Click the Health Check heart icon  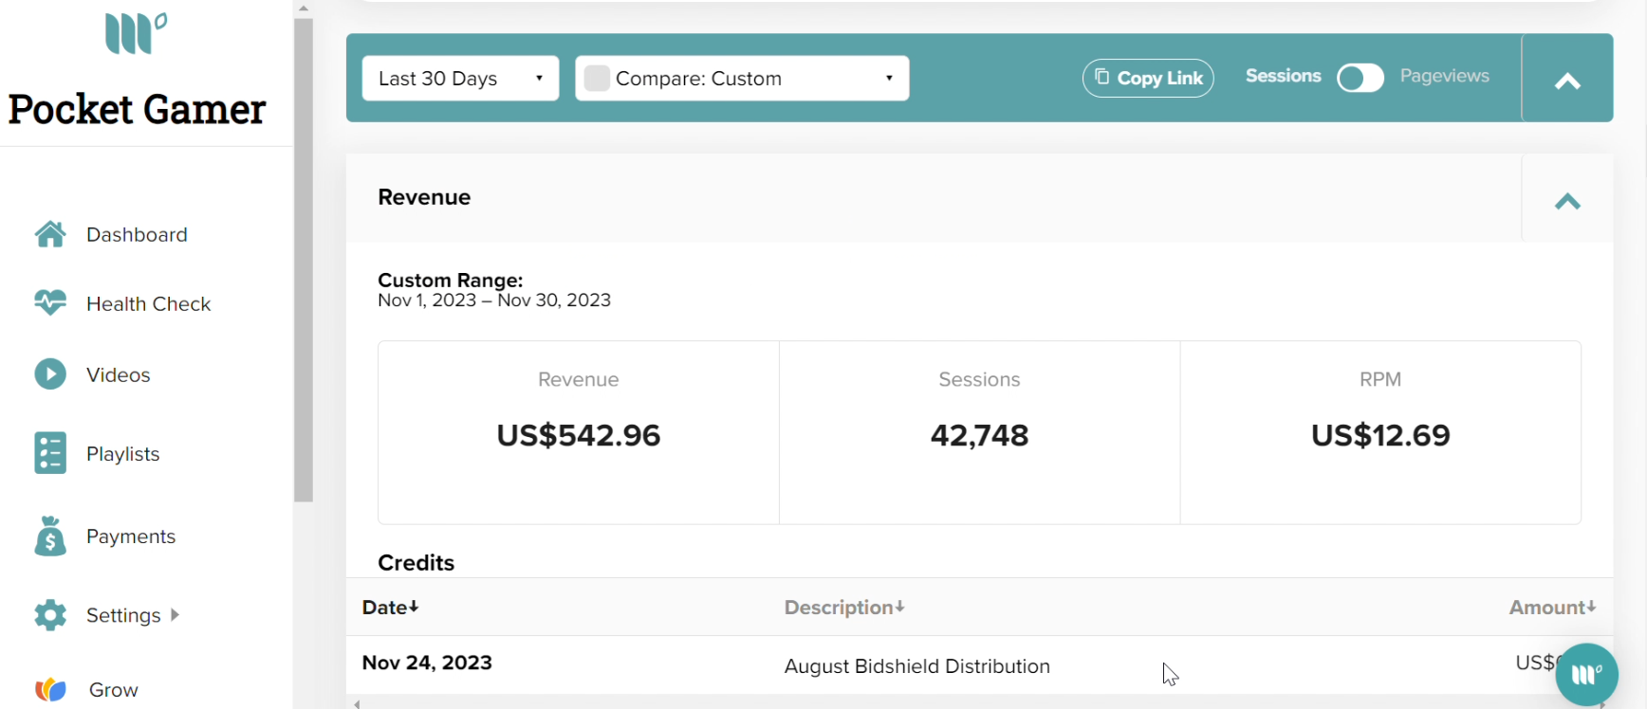[x=50, y=303]
